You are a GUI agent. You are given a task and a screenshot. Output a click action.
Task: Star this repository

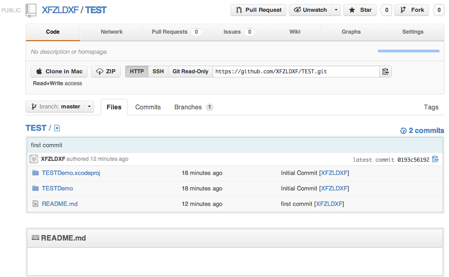(360, 10)
